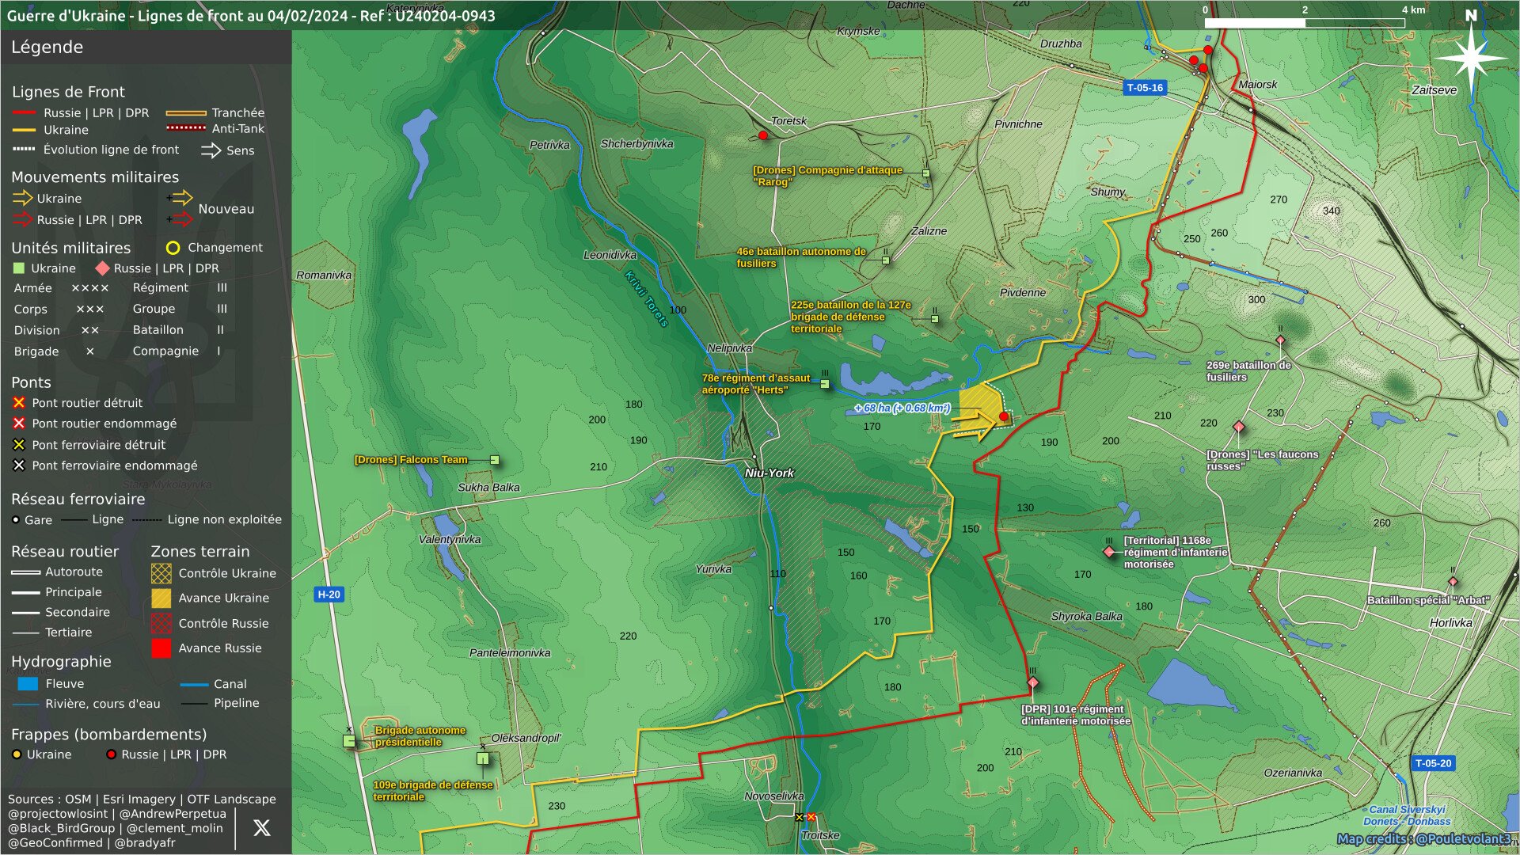Click the yellow 'Changement' circle legend icon
Image resolution: width=1520 pixels, height=855 pixels.
[x=173, y=248]
